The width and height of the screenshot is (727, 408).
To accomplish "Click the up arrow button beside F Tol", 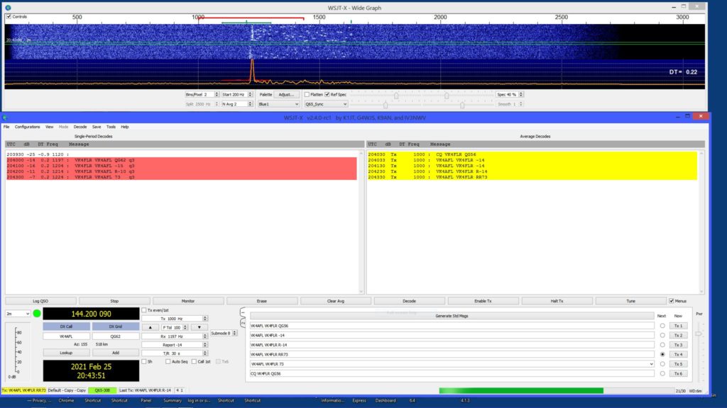I will [151, 327].
